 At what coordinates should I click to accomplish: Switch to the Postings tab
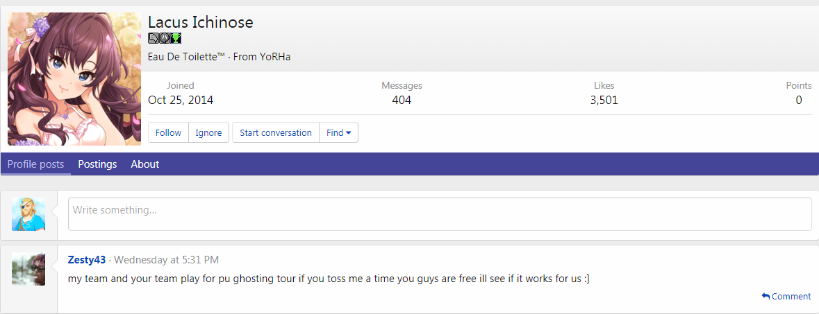pyautogui.click(x=97, y=164)
